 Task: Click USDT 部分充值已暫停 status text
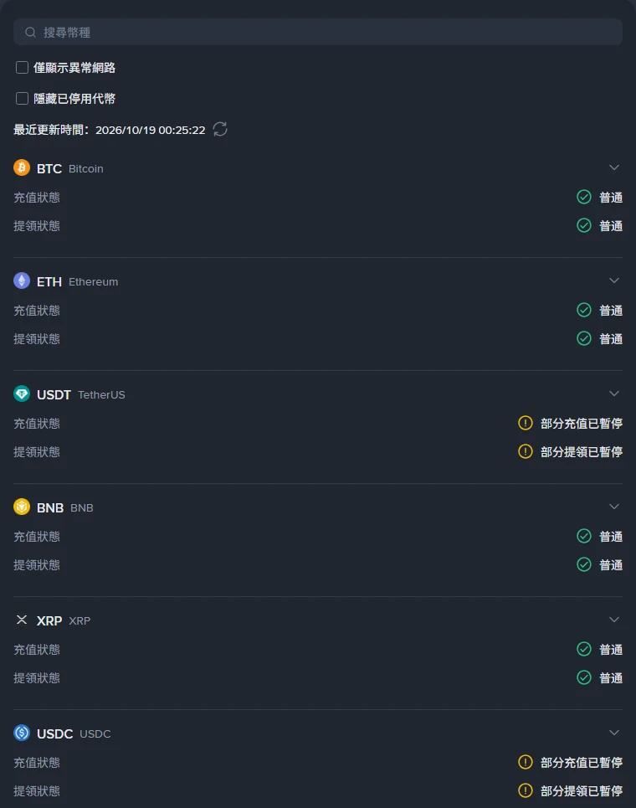click(582, 424)
